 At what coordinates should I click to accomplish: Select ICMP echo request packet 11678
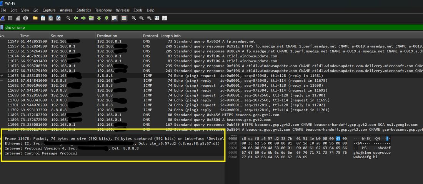tap(211, 76)
